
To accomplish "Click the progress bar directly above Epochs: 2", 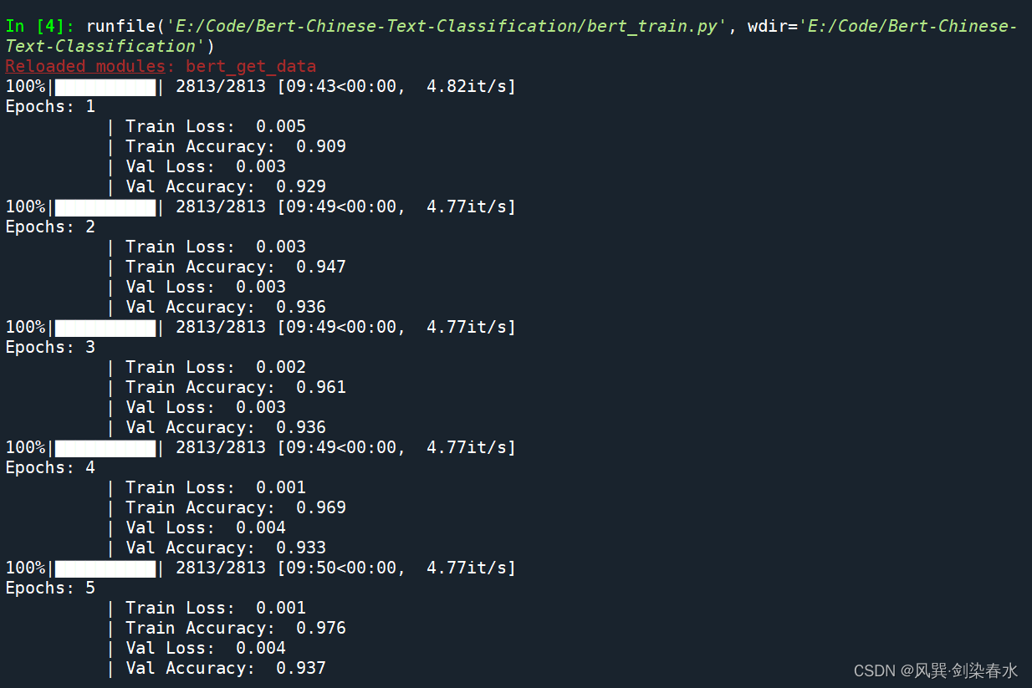I will (x=105, y=206).
